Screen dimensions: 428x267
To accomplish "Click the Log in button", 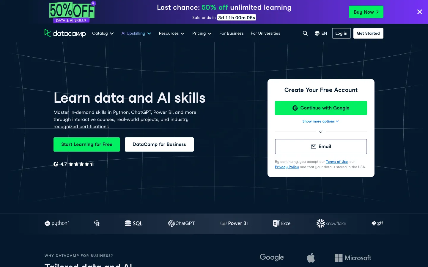I will 341,33.
